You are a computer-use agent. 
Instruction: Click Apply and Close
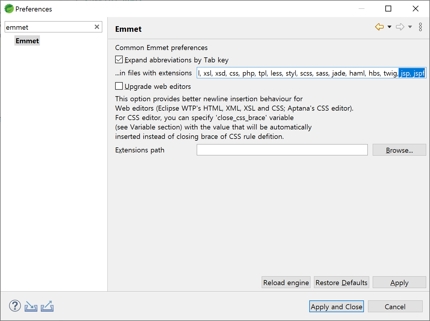[x=336, y=306]
